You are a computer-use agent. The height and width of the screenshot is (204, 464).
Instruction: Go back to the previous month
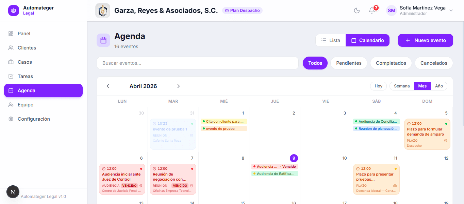[108, 86]
